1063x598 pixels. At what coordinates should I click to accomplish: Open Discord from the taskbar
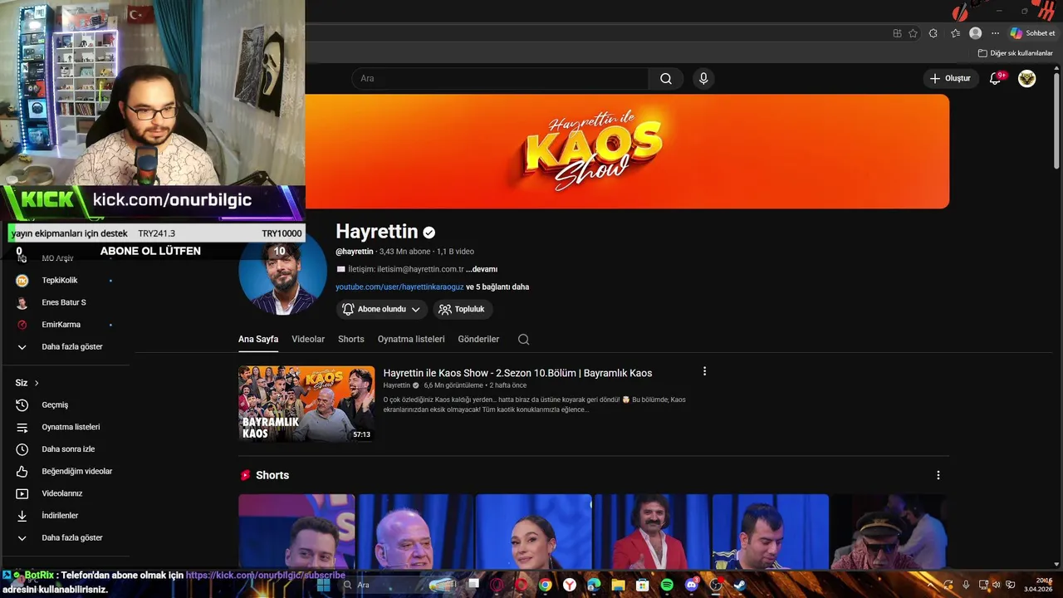pyautogui.click(x=692, y=585)
